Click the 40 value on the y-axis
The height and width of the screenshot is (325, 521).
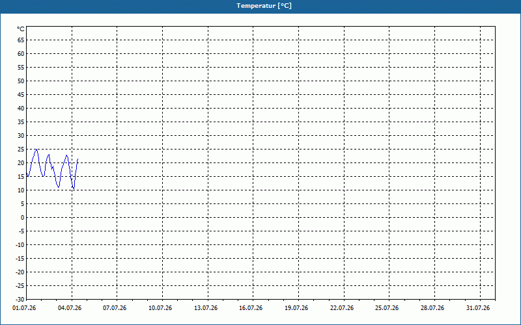[21, 108]
